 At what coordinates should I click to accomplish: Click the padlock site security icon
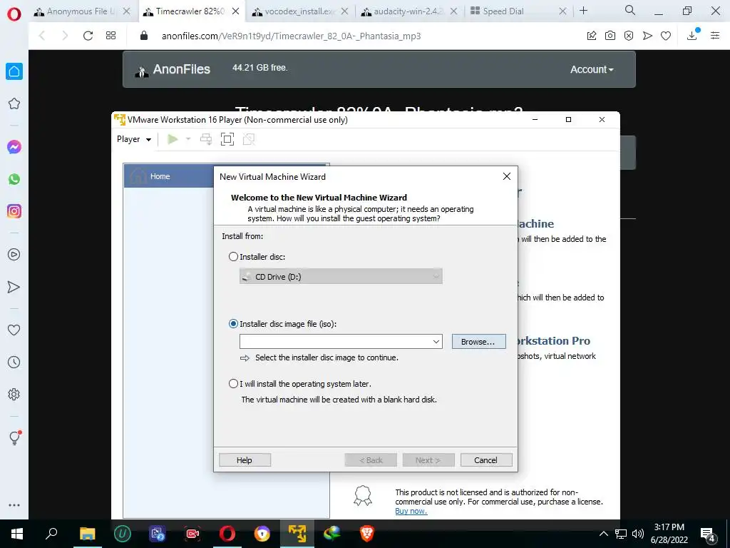pos(144,36)
